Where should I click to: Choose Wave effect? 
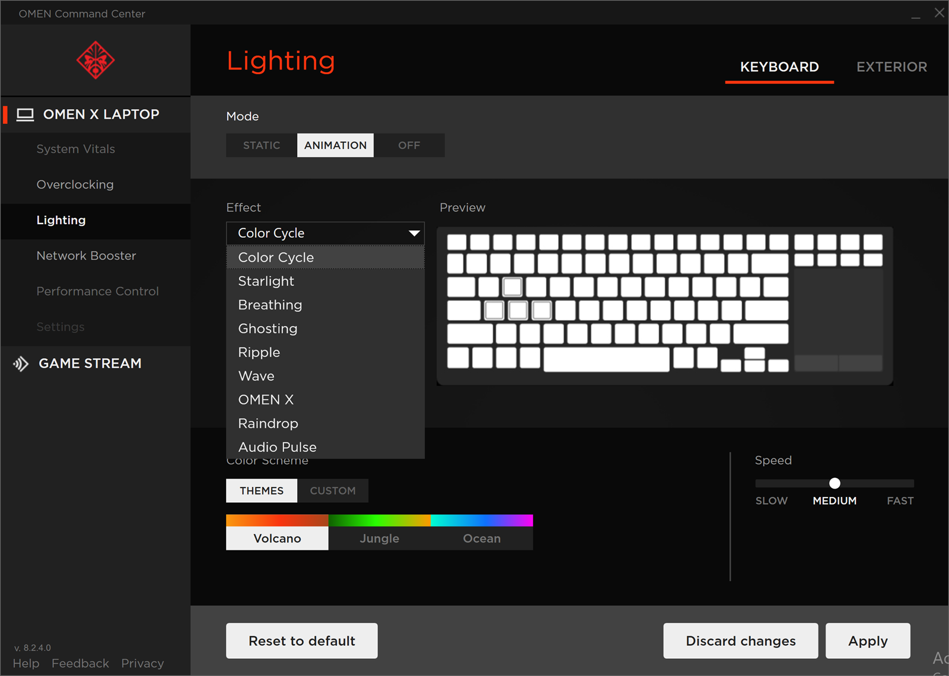tap(326, 376)
